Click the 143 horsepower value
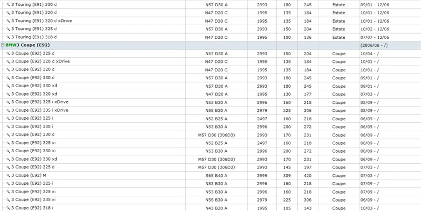This screenshot has width=421, height=211. (x=307, y=208)
